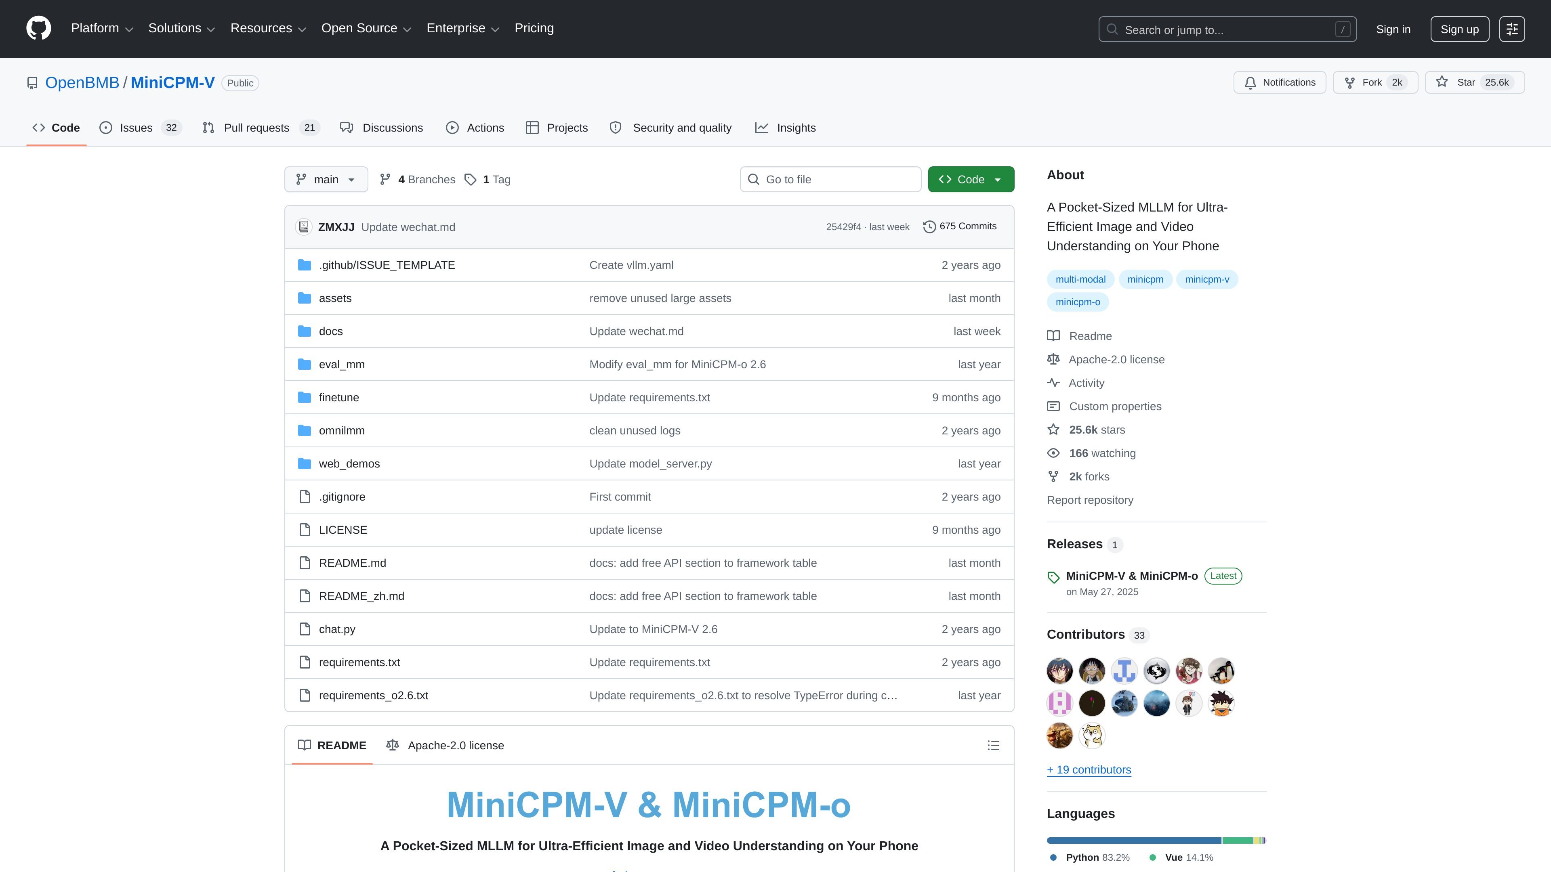This screenshot has height=872, width=1551.
Task: Click the Apache-2.0 license scale icon
Action: (x=1053, y=359)
